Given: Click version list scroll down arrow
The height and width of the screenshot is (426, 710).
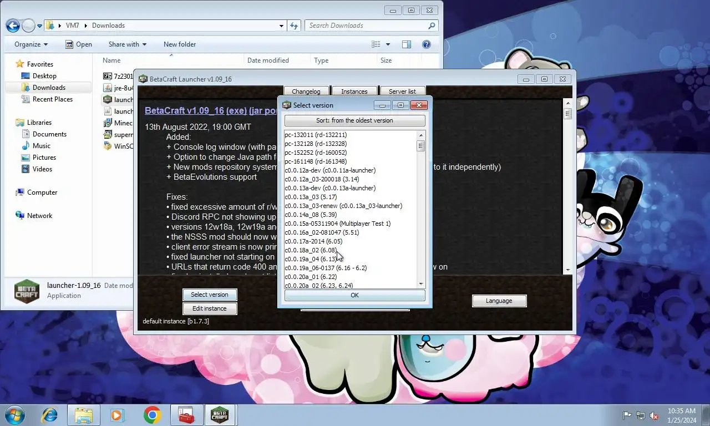Looking at the screenshot, I should (421, 284).
